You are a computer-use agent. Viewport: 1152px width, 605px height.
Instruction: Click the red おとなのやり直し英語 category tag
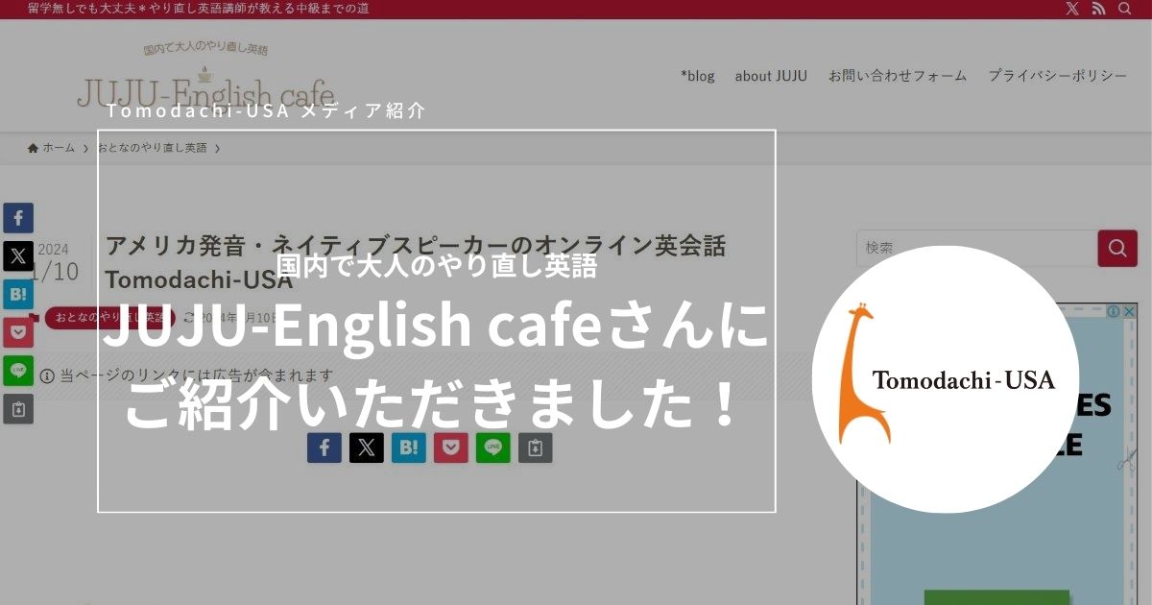tap(108, 318)
